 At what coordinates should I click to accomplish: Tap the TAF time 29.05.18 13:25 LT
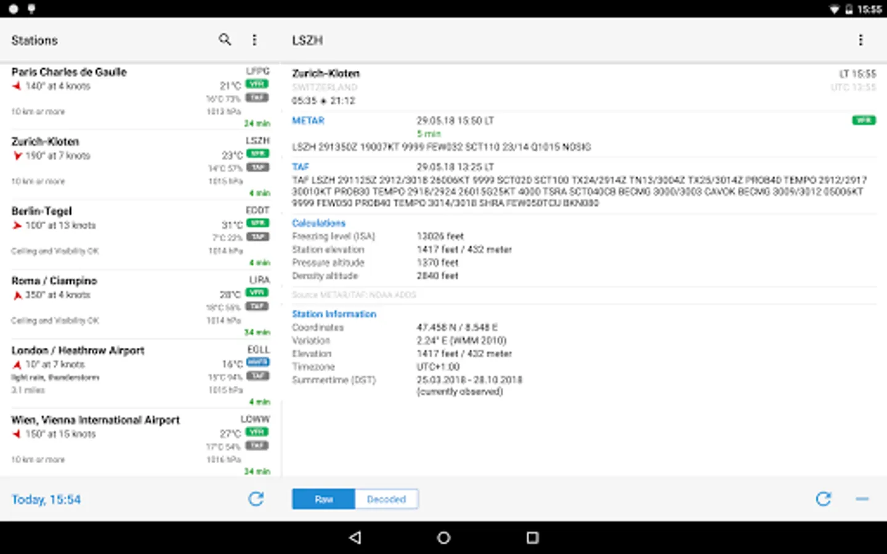[455, 167]
